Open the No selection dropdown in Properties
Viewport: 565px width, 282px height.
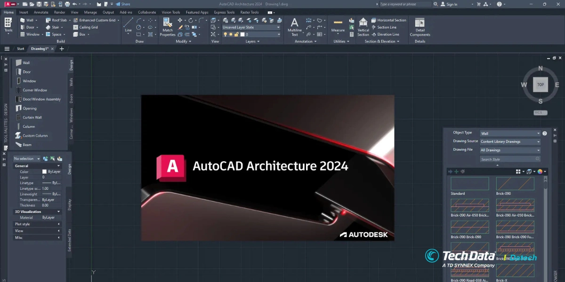(x=27, y=158)
